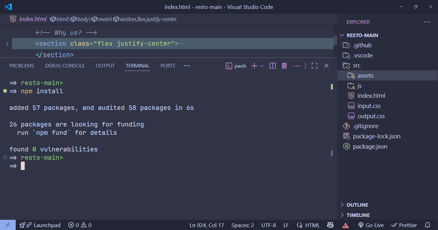This screenshot has width=438, height=230.
Task: Toggle line ending by clicking LF
Action: click(286, 225)
